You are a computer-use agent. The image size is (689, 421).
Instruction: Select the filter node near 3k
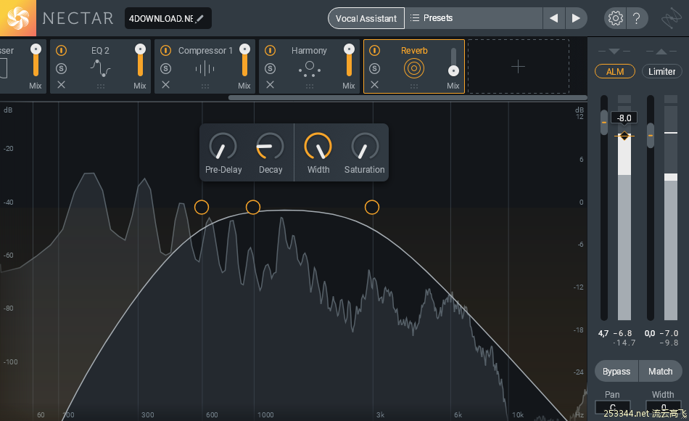pyautogui.click(x=372, y=207)
